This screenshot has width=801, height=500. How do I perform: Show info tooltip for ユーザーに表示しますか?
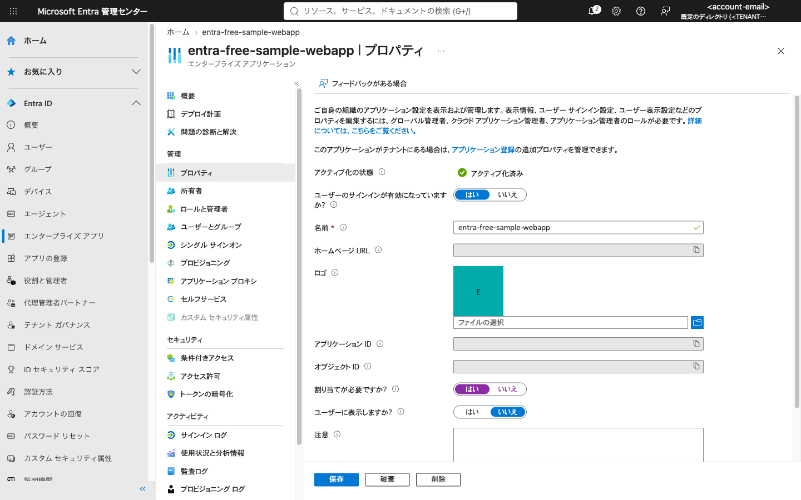pos(401,412)
